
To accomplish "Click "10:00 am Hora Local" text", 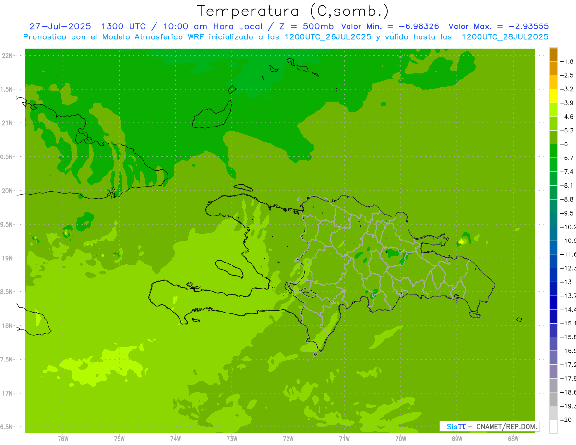I will 212,26.
